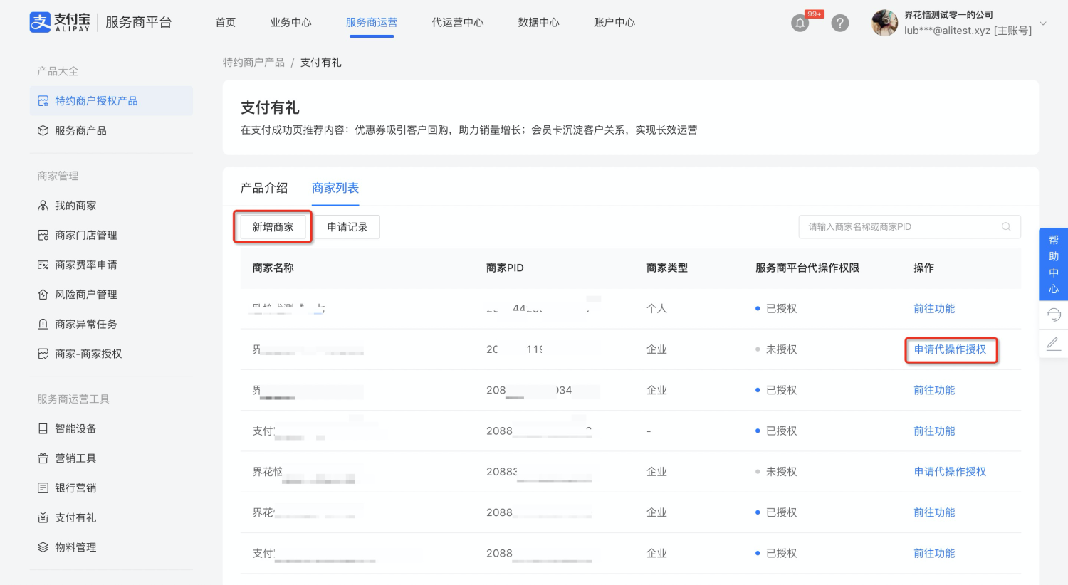Click the feedback pencil icon on right edge
Viewport: 1068px width, 585px height.
(1054, 344)
